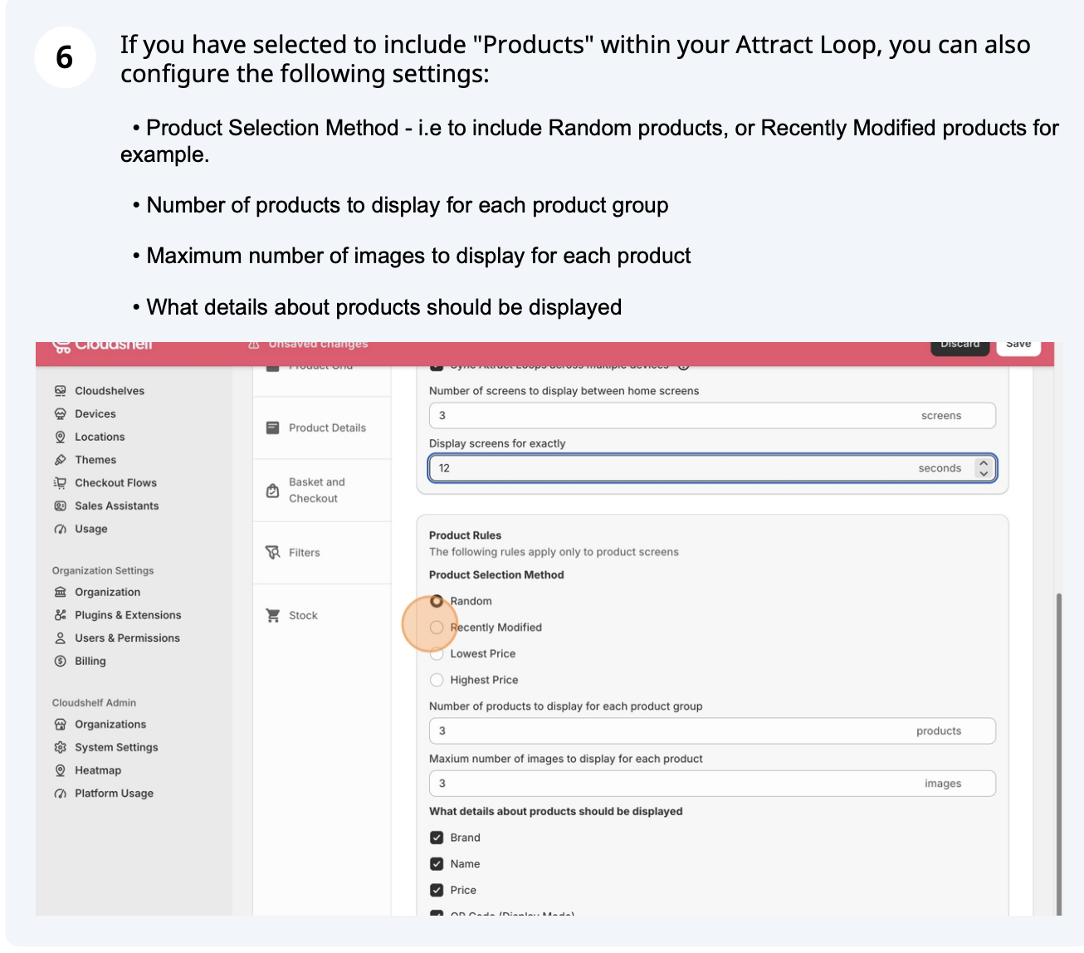Click the Checkout Flows cart icon

point(60,482)
